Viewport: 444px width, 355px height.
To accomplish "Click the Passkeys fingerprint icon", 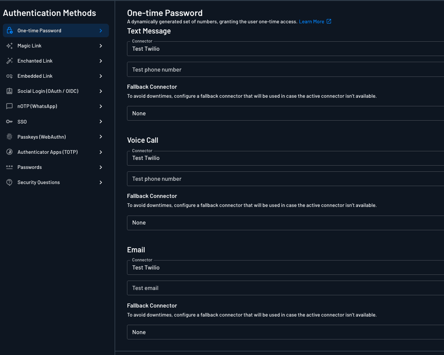I will pos(9,137).
